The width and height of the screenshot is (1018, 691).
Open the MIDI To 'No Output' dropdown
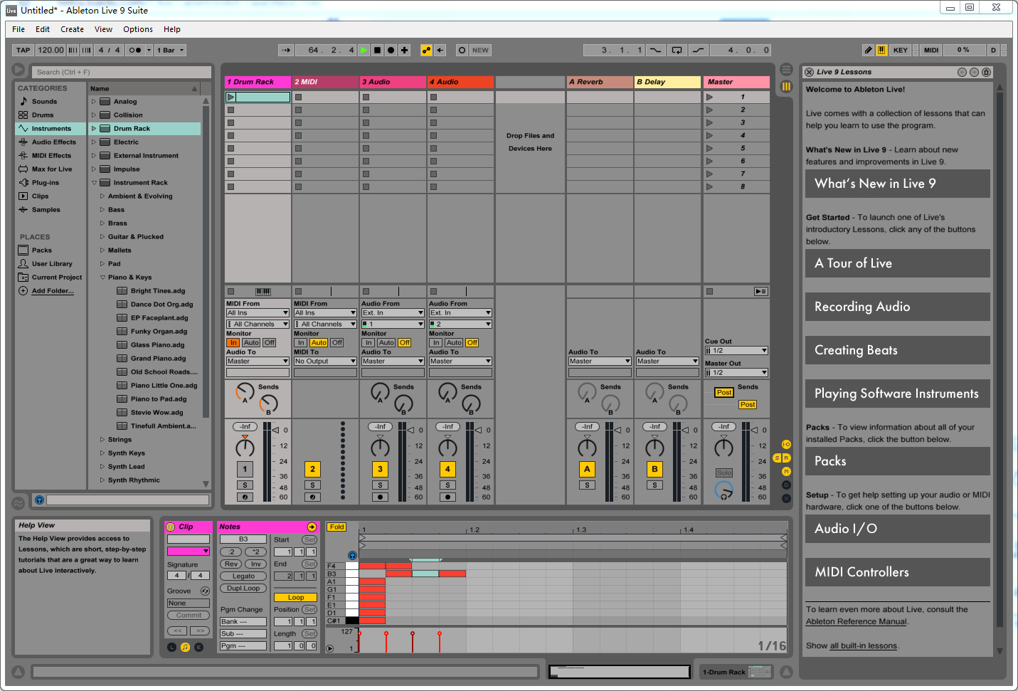click(x=325, y=362)
